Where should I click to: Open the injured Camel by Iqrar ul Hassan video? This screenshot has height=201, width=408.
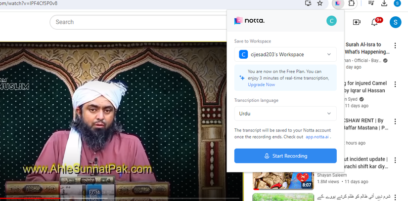point(365,87)
